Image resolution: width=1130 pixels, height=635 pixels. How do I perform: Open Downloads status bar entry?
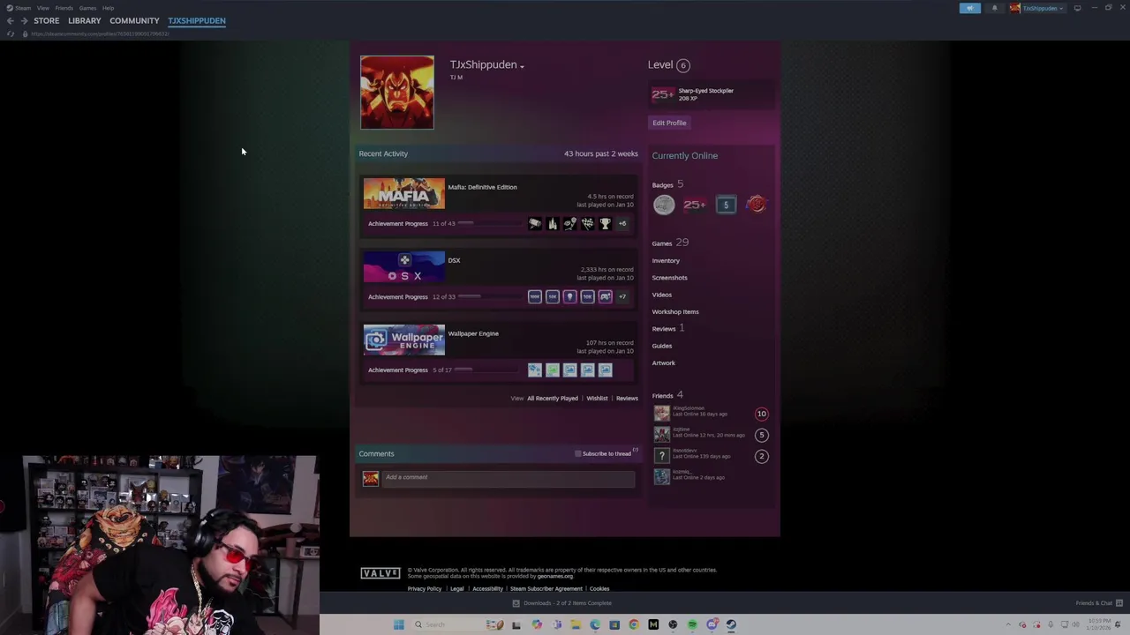562,603
